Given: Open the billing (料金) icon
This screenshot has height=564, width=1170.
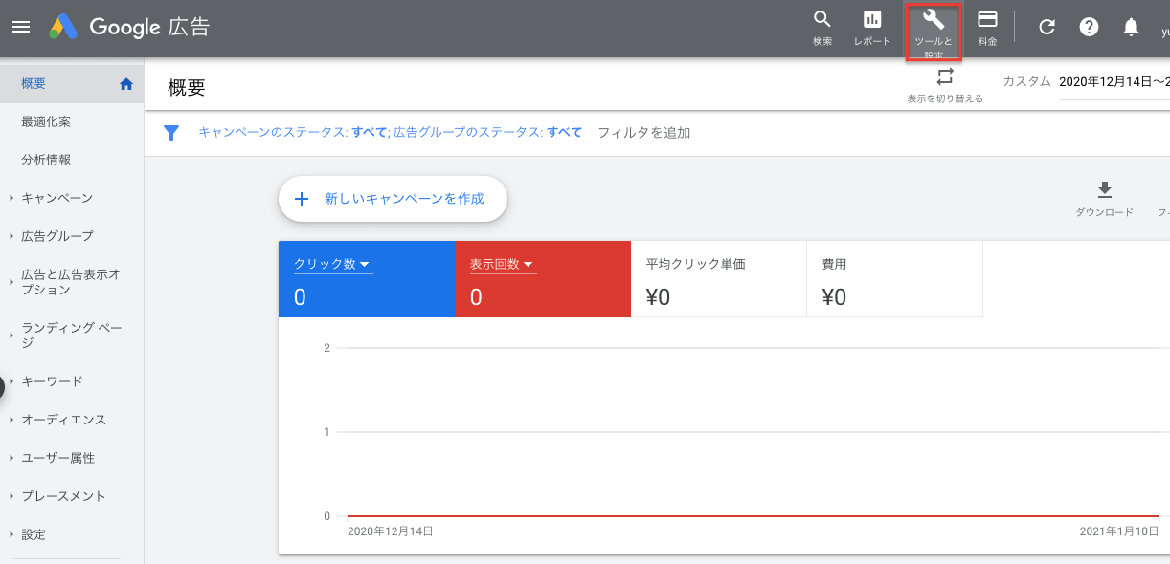Looking at the screenshot, I should [987, 29].
